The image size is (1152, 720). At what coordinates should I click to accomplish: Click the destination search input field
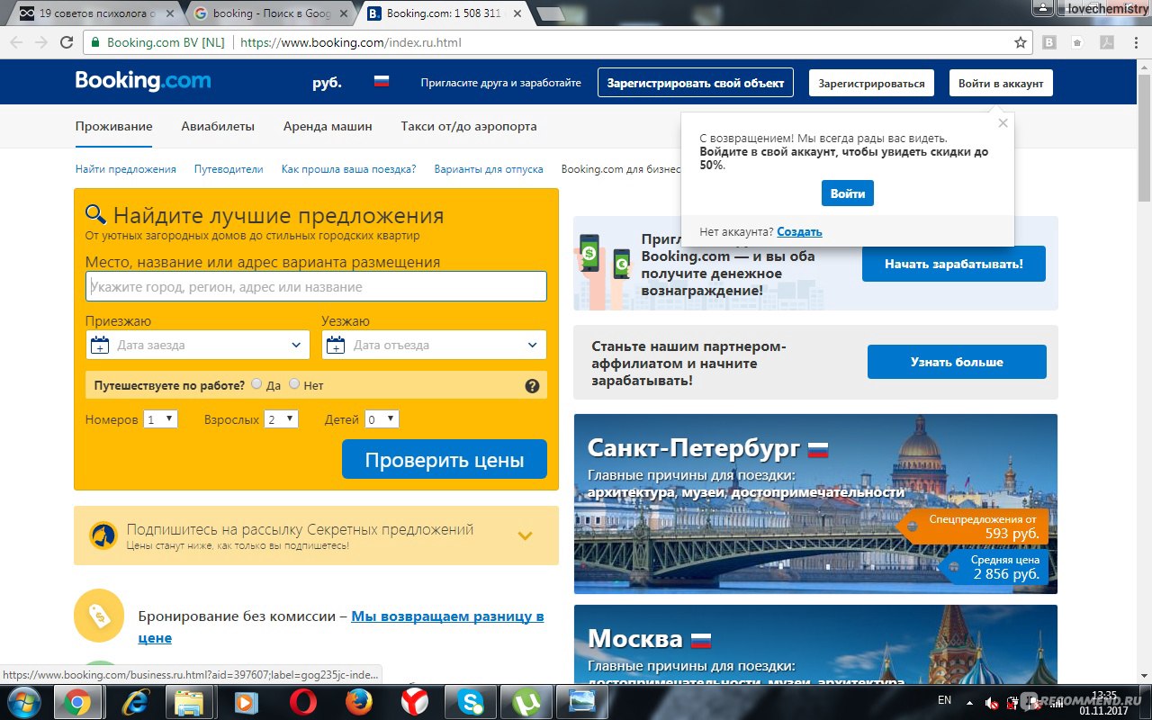[316, 286]
